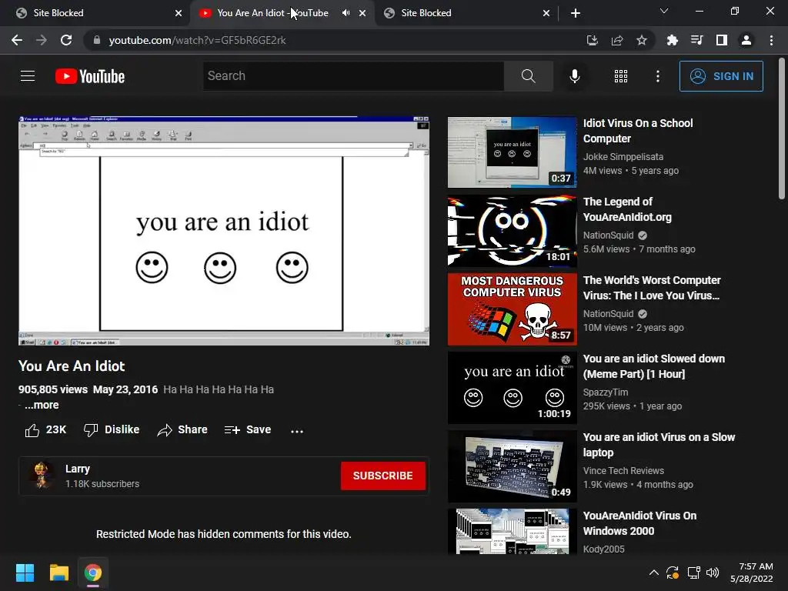Viewport: 788px width, 591px height.
Task: Open a new tab
Action: [x=576, y=13]
